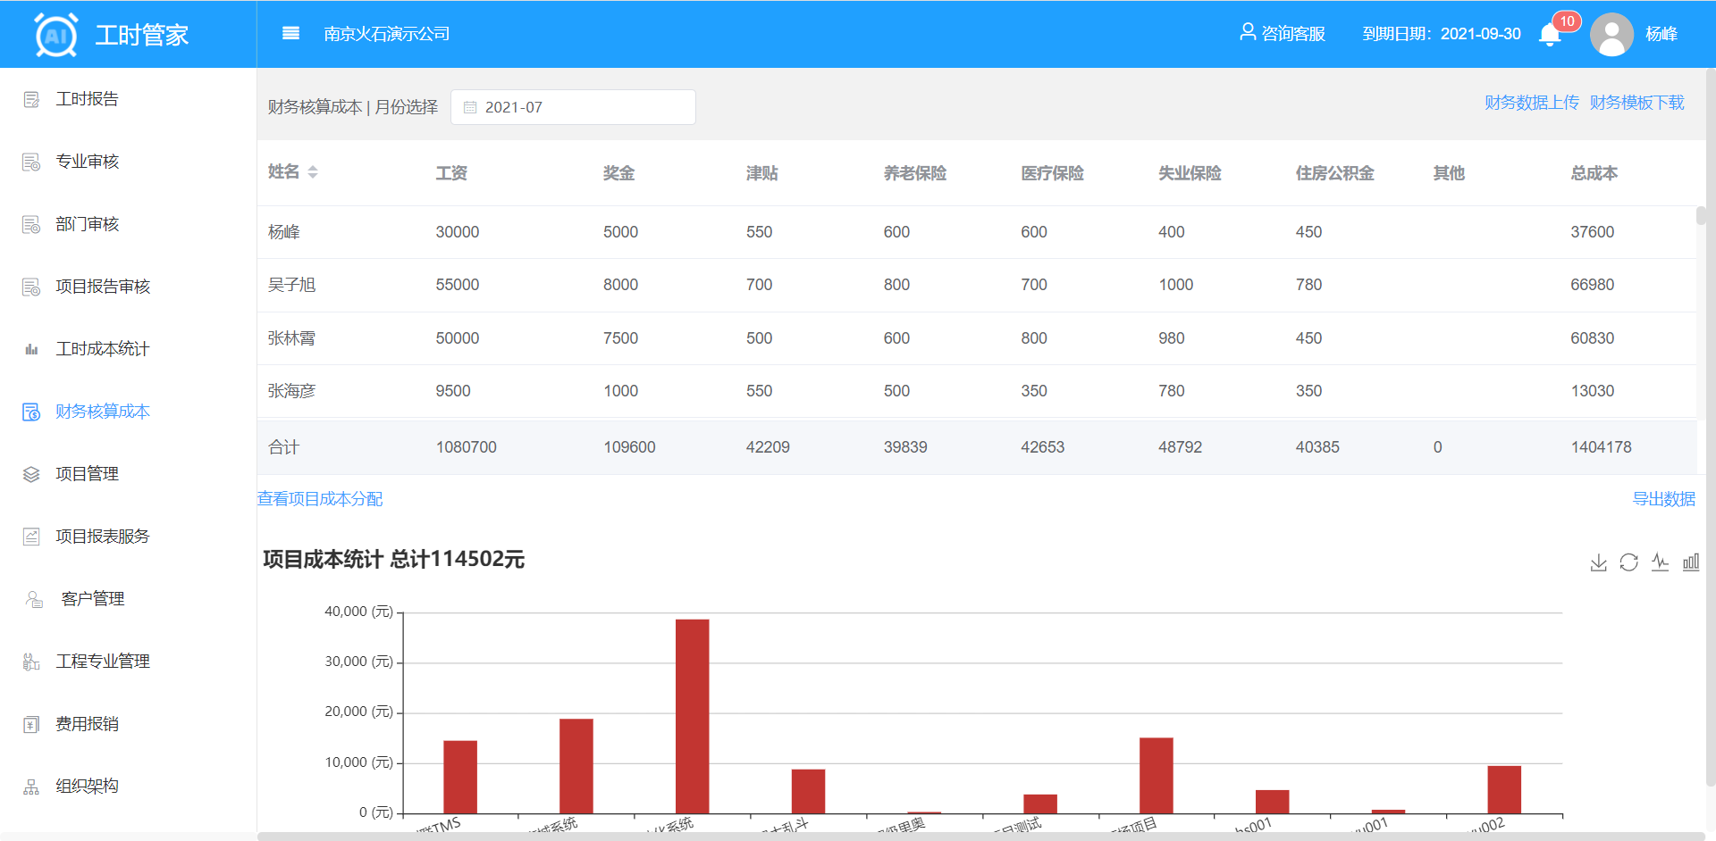Sort table by 姓名 column arrows
Image resolution: width=1716 pixels, height=841 pixels.
(x=313, y=172)
